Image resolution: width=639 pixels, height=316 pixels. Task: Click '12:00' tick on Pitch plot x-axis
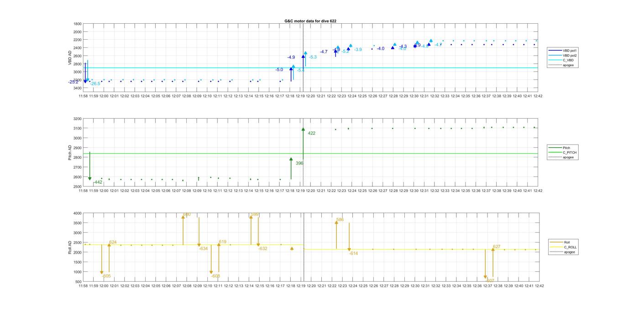pos(104,191)
